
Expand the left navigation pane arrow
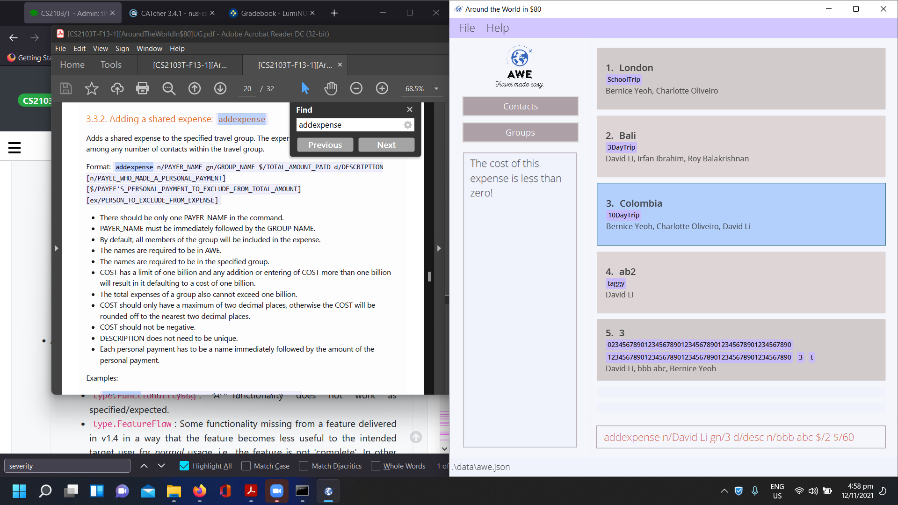56,248
